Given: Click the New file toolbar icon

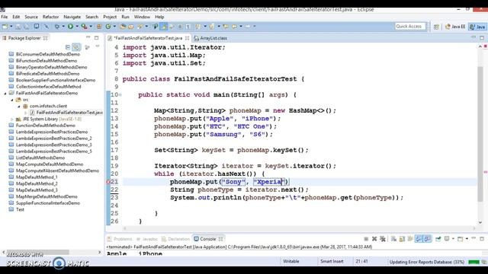Looking at the screenshot, I should (x=5, y=27).
